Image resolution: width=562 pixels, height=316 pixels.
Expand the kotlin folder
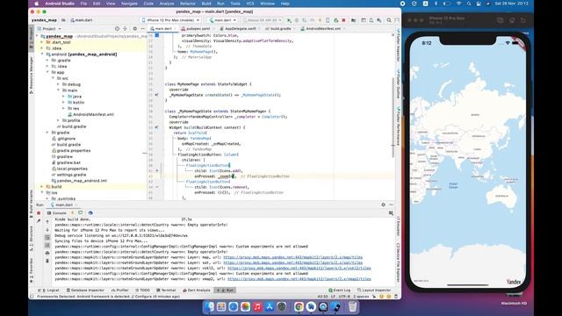pyautogui.click(x=63, y=103)
